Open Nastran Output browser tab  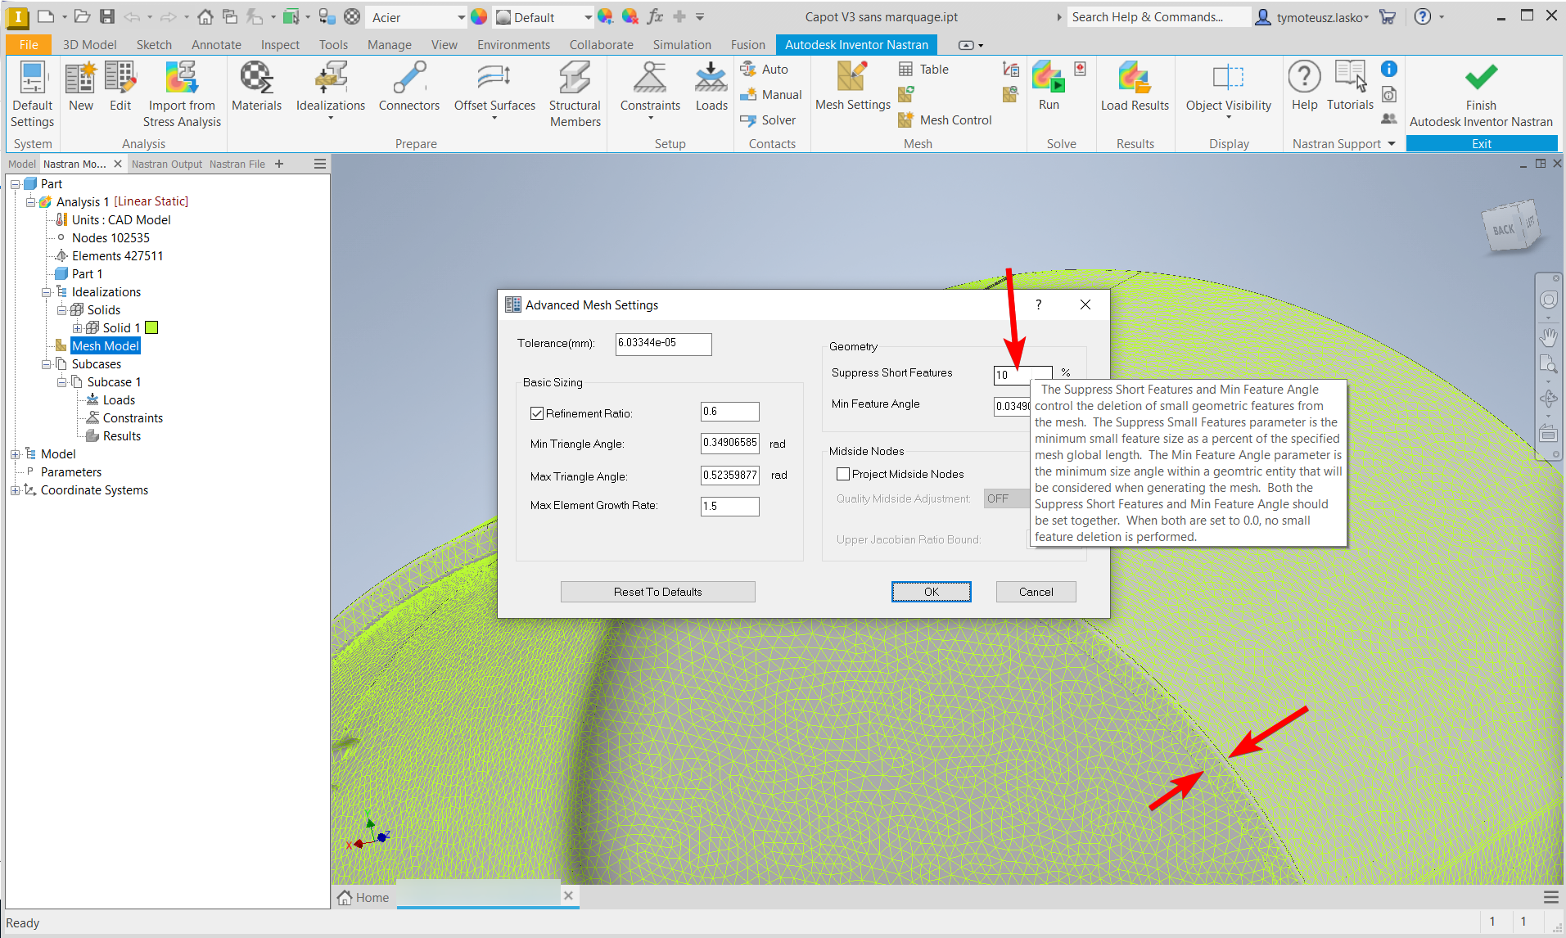(x=166, y=164)
